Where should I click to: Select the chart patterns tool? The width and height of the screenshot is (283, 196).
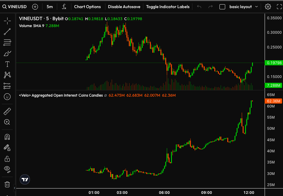[x=7, y=75]
